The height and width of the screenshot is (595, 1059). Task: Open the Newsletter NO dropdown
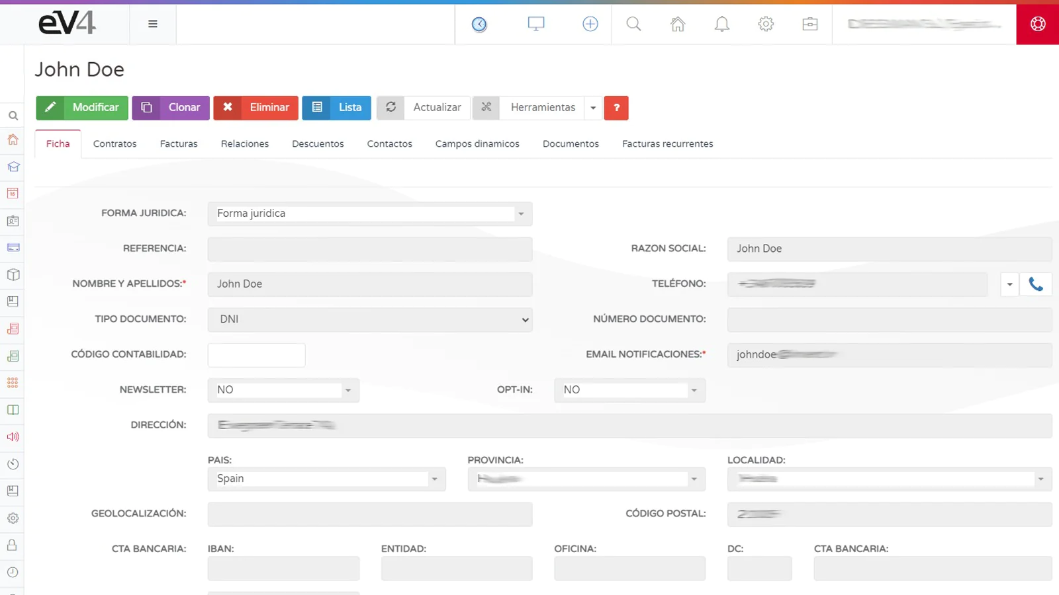click(283, 390)
